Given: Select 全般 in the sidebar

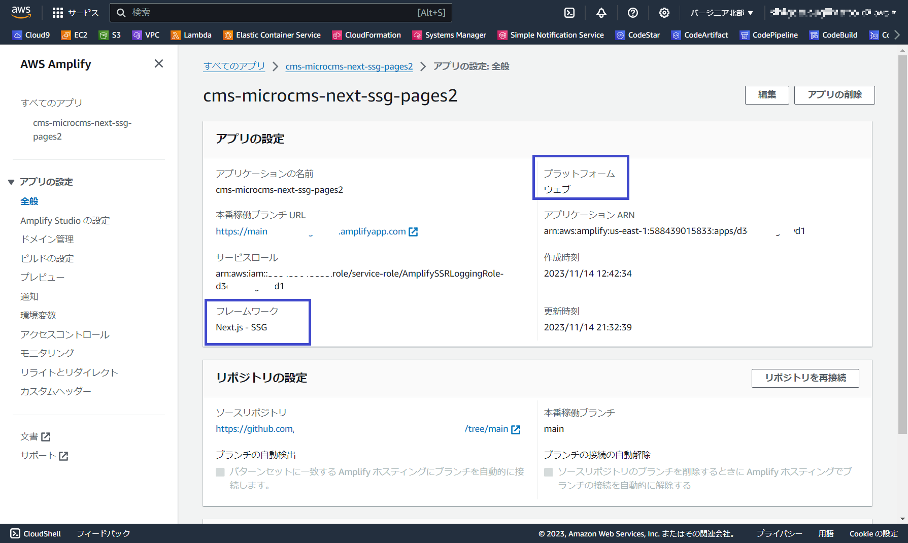Looking at the screenshot, I should (29, 201).
